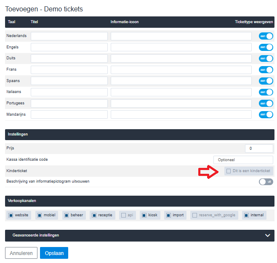Uncheck the import sales channel checkbox
277x263 pixels.
168,215
